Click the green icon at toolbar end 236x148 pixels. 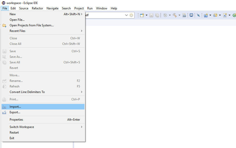pyautogui.click(x=234, y=15)
